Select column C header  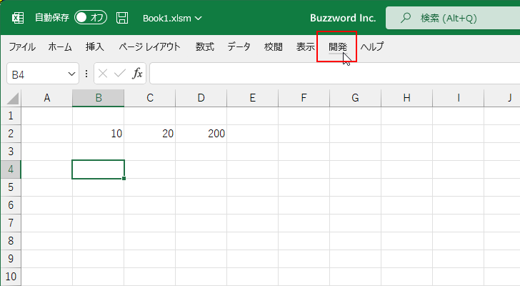(150, 98)
